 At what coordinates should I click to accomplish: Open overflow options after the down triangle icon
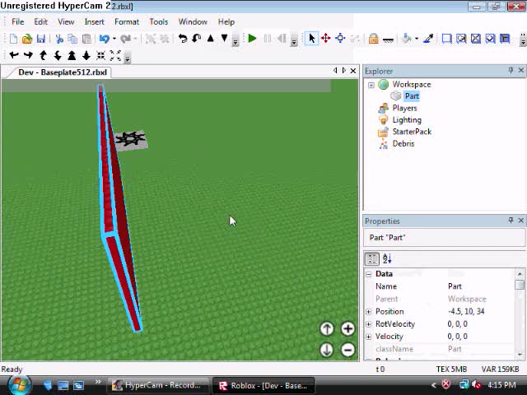coord(236,40)
